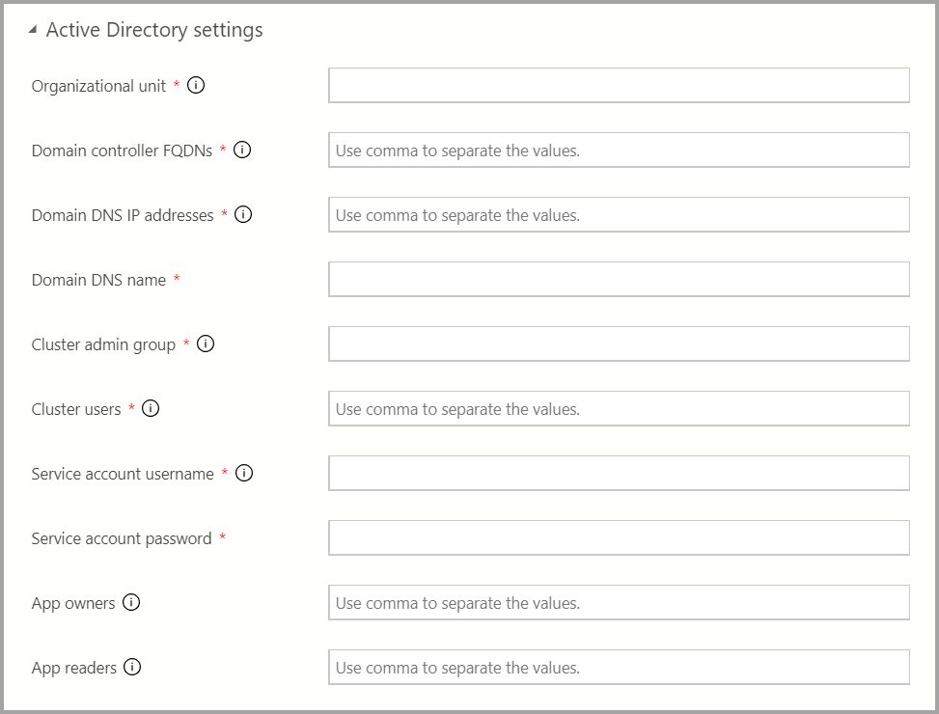The width and height of the screenshot is (939, 714).
Task: Click the Cluster users info icon
Action: click(151, 408)
